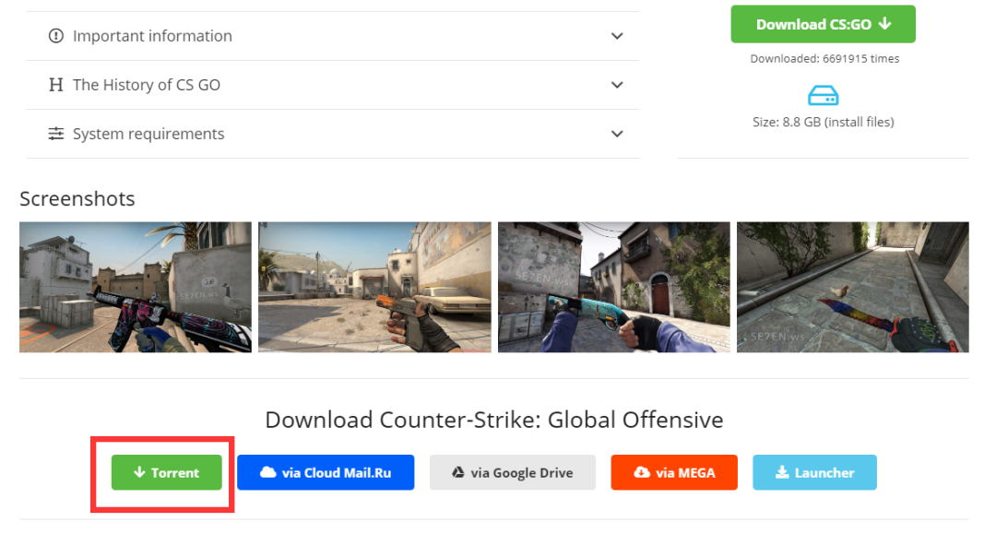The width and height of the screenshot is (996, 534).
Task: Click the arrow icon inside Download CS:GO button
Action: pos(883,24)
